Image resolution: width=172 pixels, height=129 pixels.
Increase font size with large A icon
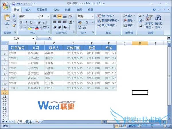coord(39,22)
